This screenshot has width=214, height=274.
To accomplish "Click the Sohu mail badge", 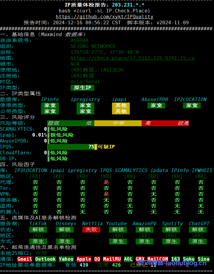I will [189, 259].
